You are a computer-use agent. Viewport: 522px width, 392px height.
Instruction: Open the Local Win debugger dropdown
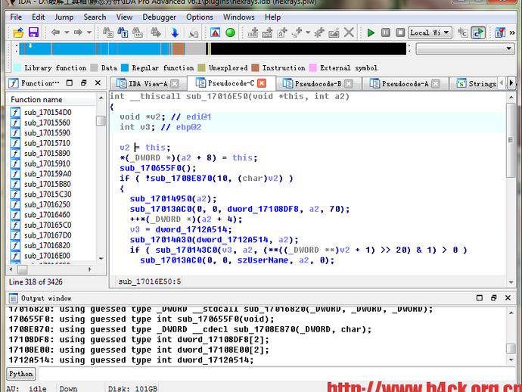point(430,33)
